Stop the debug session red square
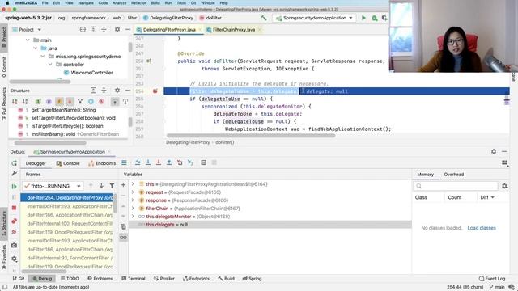The width and height of the screenshot is (518, 291). [x=14, y=208]
